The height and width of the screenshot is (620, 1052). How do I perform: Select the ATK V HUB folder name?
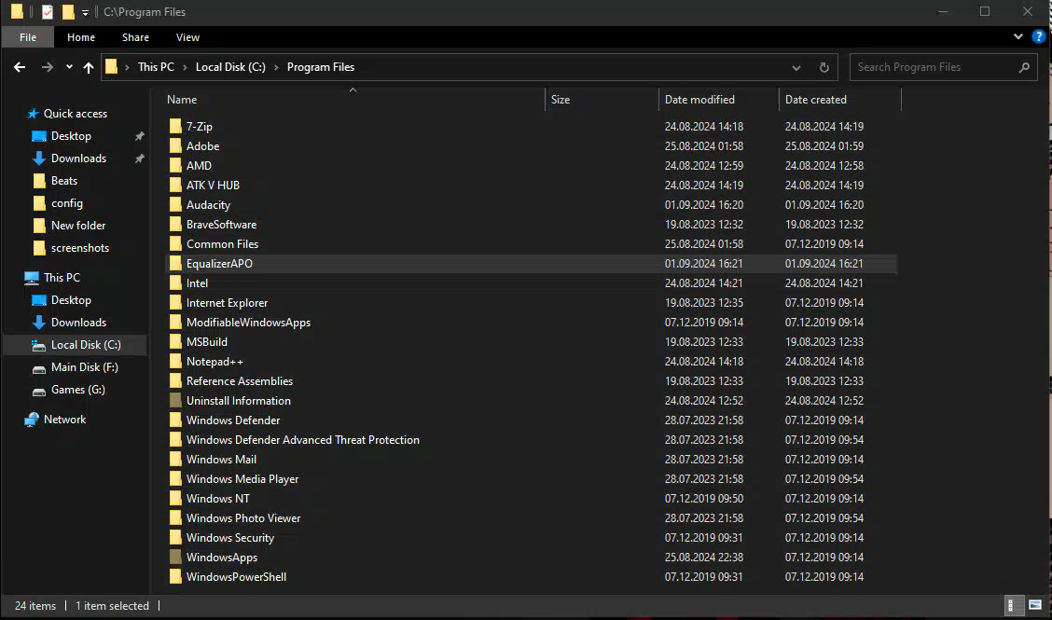(213, 186)
